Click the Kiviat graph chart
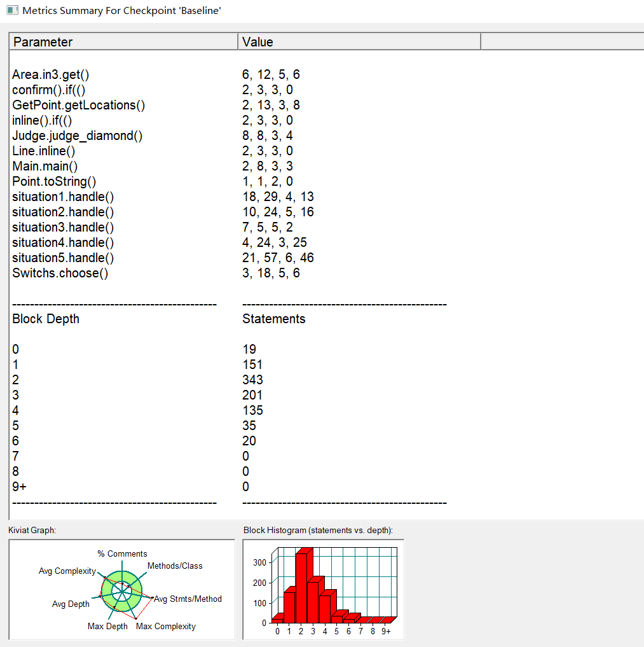This screenshot has width=644, height=647. (122, 590)
